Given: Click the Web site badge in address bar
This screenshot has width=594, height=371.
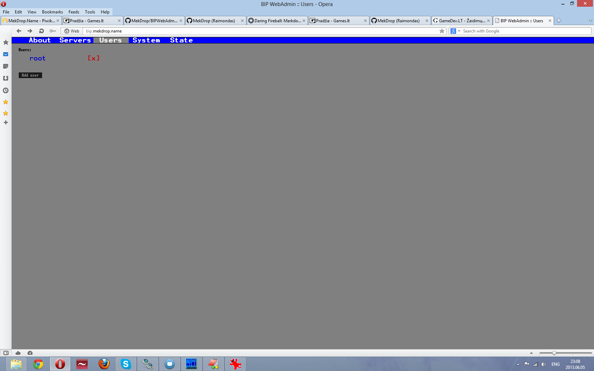Looking at the screenshot, I should coord(72,31).
